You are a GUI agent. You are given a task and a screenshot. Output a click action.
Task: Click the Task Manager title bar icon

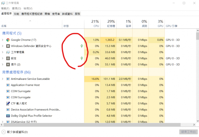[3, 3]
